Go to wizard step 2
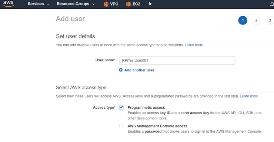Viewport: 274px width, 142px height. coord(256,20)
